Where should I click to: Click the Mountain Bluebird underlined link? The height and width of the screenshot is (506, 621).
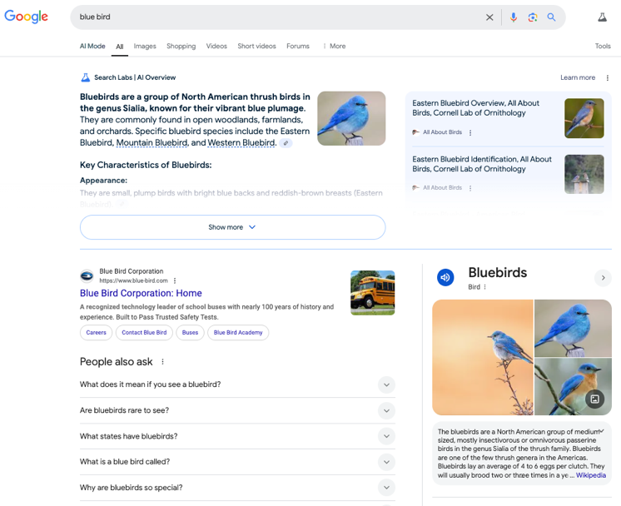(152, 143)
